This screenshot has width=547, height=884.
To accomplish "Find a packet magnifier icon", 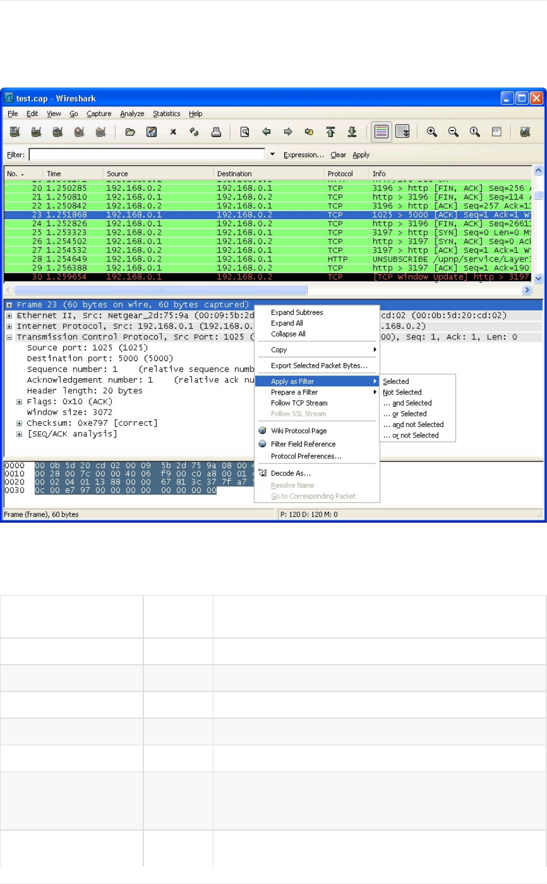I will pos(245,132).
